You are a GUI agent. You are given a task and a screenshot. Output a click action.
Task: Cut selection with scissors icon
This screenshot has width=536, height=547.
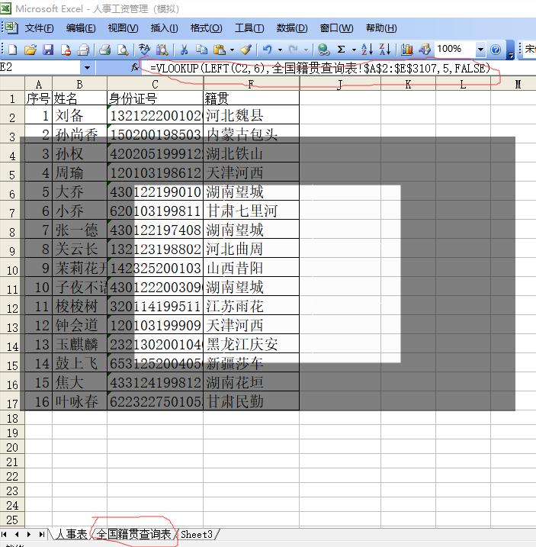click(184, 50)
